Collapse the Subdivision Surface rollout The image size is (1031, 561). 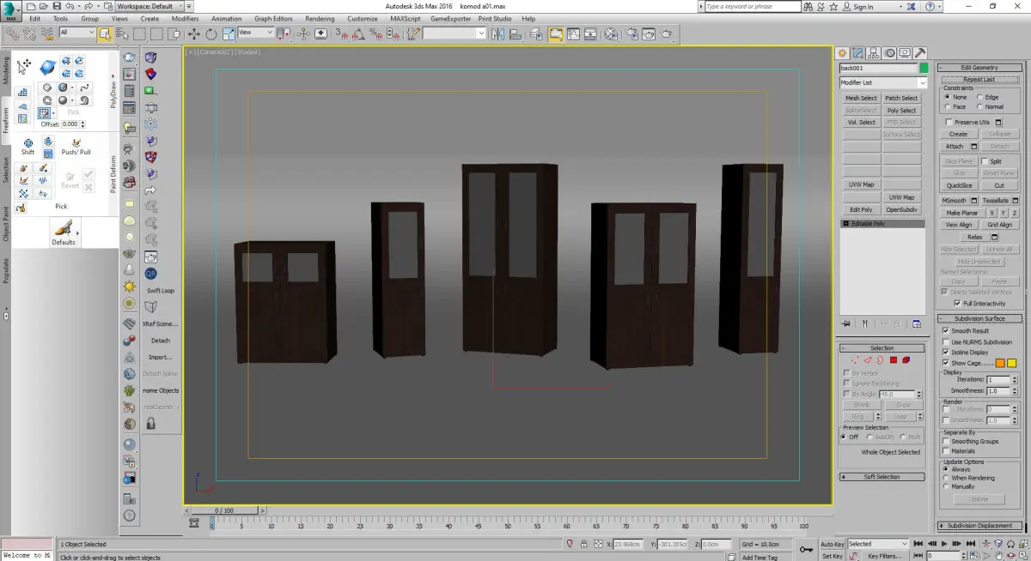click(x=979, y=318)
